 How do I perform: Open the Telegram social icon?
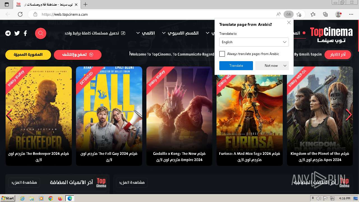click(x=8, y=33)
